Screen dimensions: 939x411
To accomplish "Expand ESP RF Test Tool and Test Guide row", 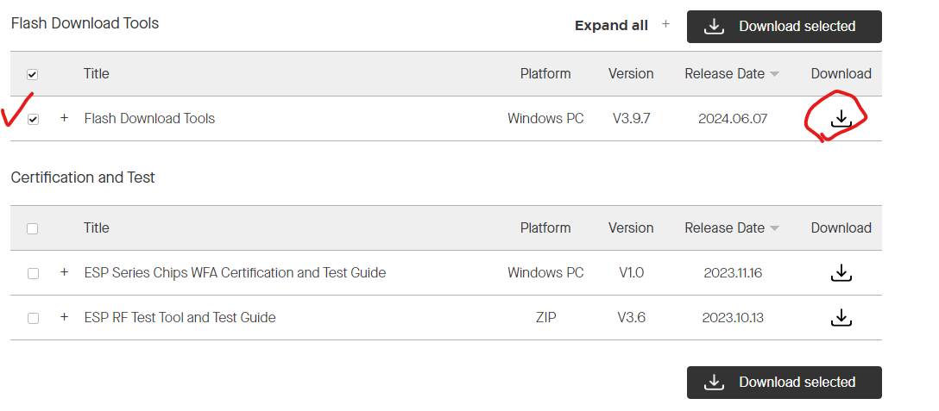I will [x=64, y=316].
